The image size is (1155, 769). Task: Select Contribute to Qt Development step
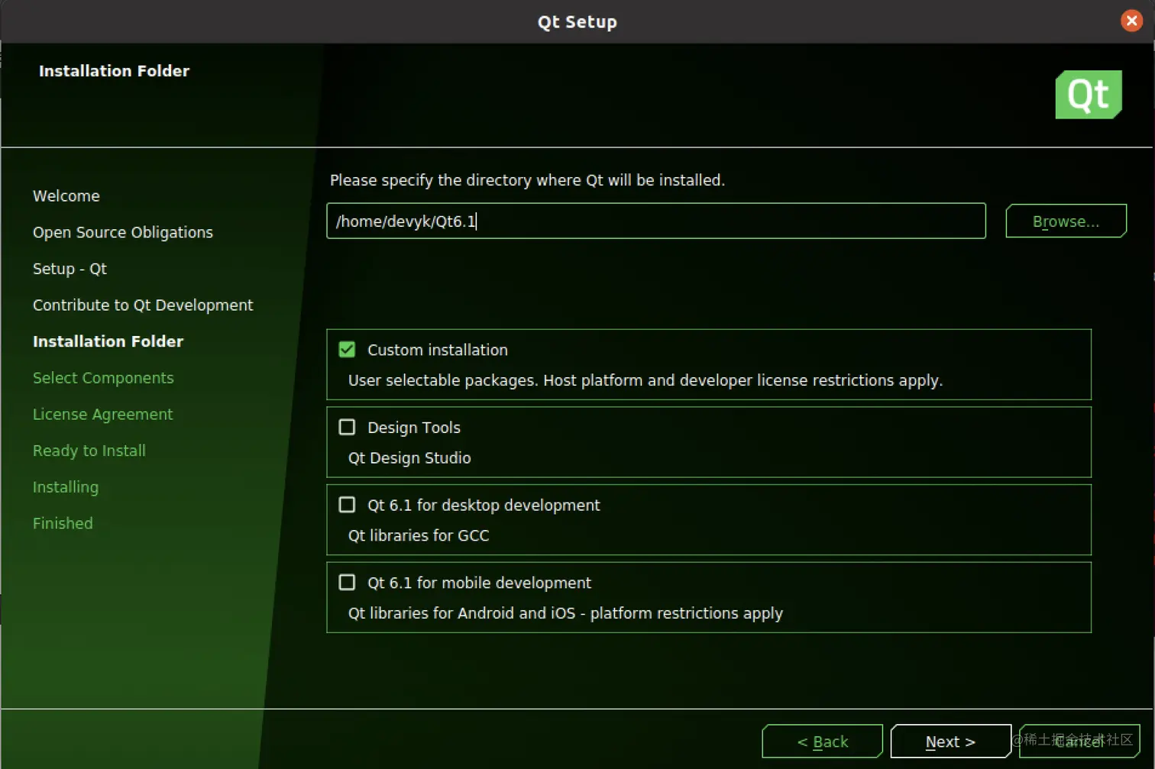pyautogui.click(x=143, y=305)
